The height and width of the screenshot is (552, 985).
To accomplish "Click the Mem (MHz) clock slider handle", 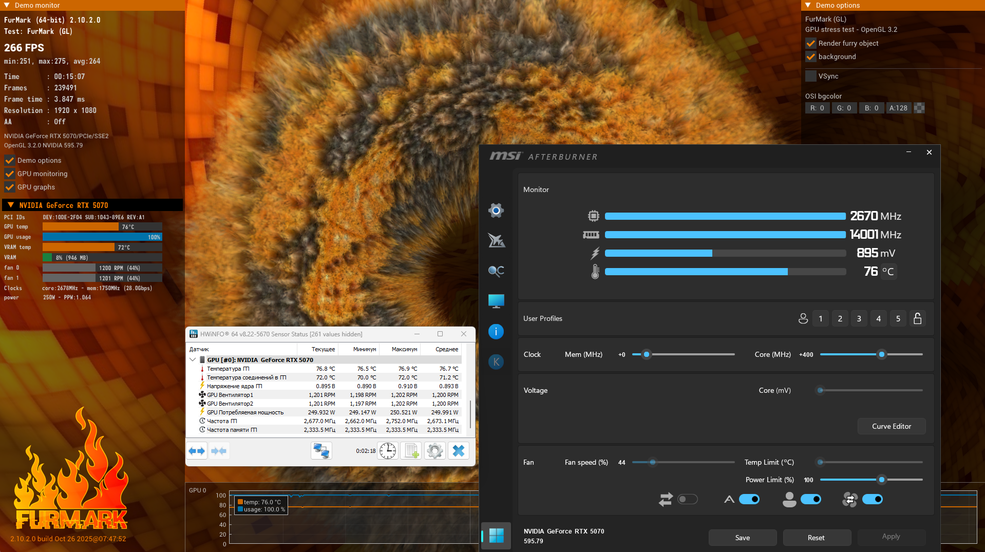I will tap(647, 354).
